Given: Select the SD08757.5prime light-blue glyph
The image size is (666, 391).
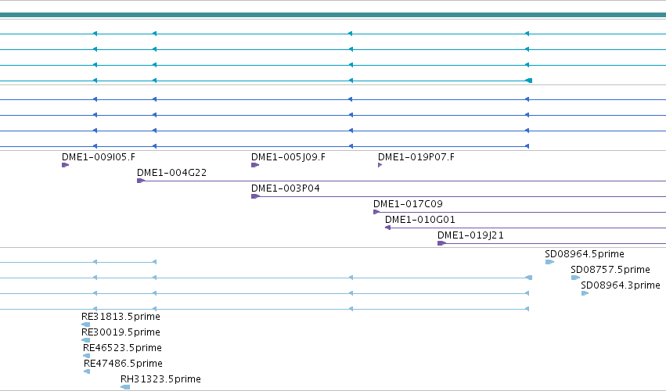Looking at the screenshot, I should [x=575, y=278].
